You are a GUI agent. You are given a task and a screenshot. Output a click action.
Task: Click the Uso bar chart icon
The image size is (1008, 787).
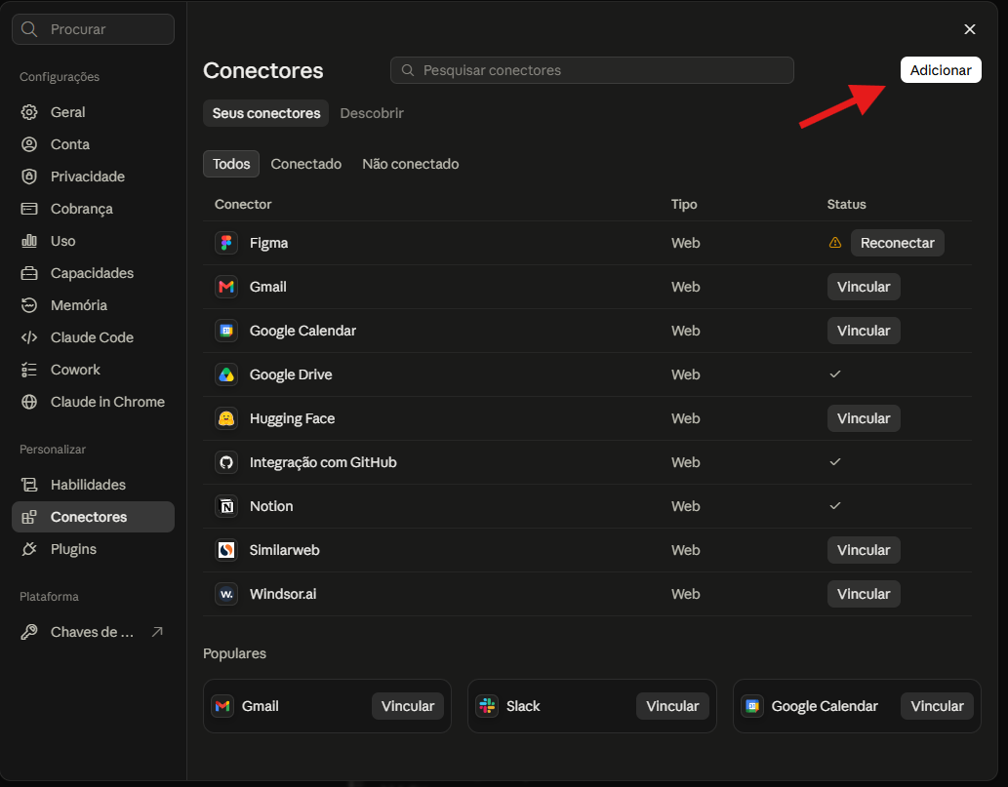[29, 240]
